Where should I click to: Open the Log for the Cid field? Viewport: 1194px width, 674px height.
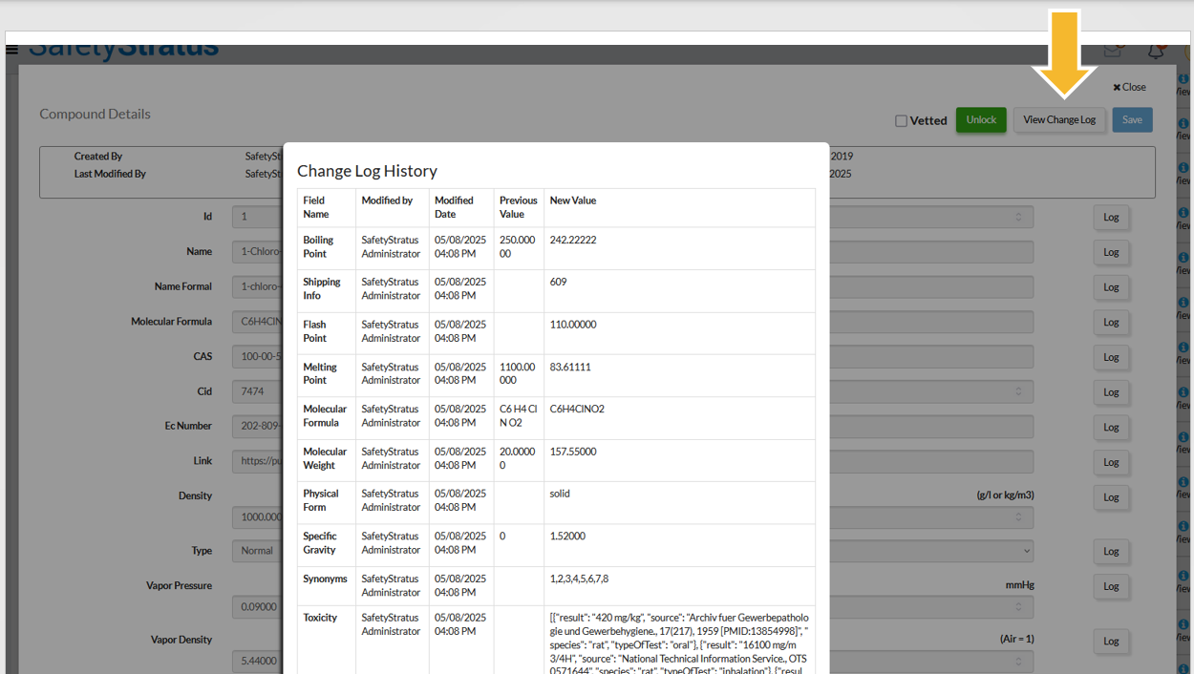pyautogui.click(x=1111, y=392)
